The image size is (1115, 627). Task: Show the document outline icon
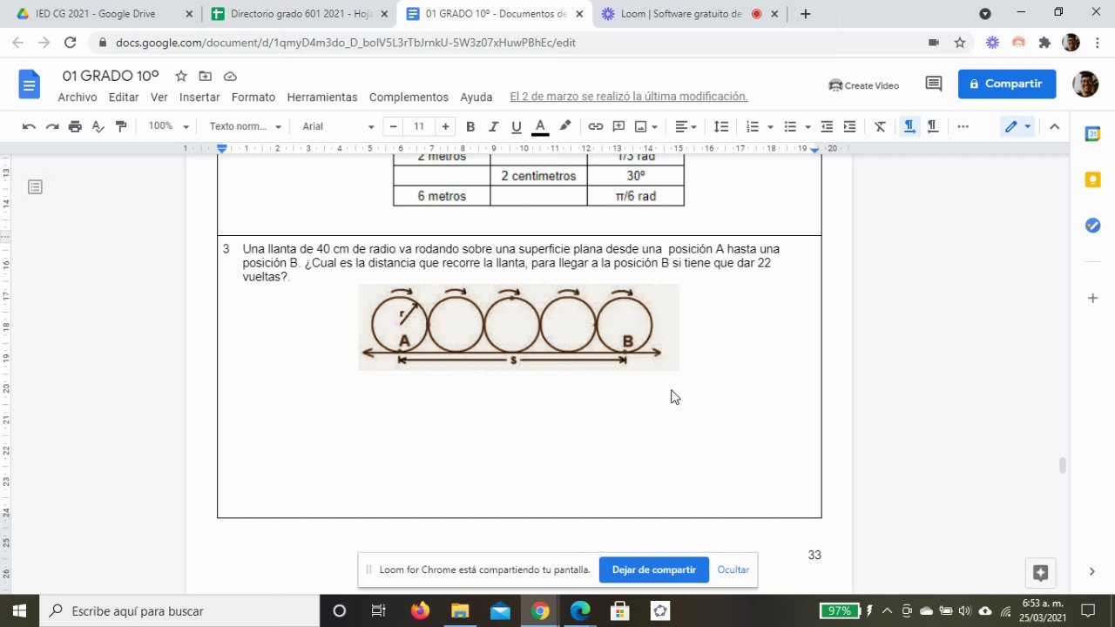click(35, 187)
